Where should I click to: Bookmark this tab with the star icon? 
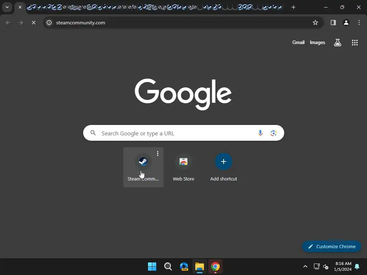315,23
